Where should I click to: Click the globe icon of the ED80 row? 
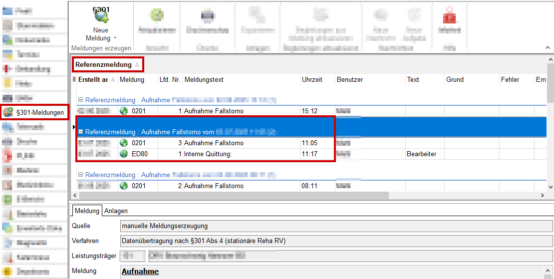coord(124,154)
